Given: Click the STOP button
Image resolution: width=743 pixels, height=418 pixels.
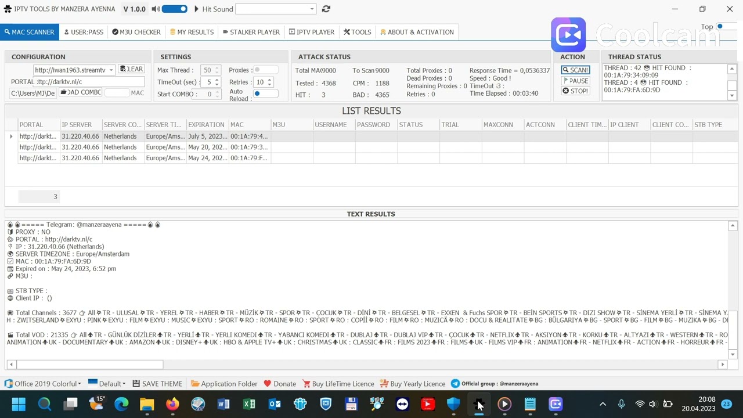Looking at the screenshot, I should pyautogui.click(x=575, y=91).
